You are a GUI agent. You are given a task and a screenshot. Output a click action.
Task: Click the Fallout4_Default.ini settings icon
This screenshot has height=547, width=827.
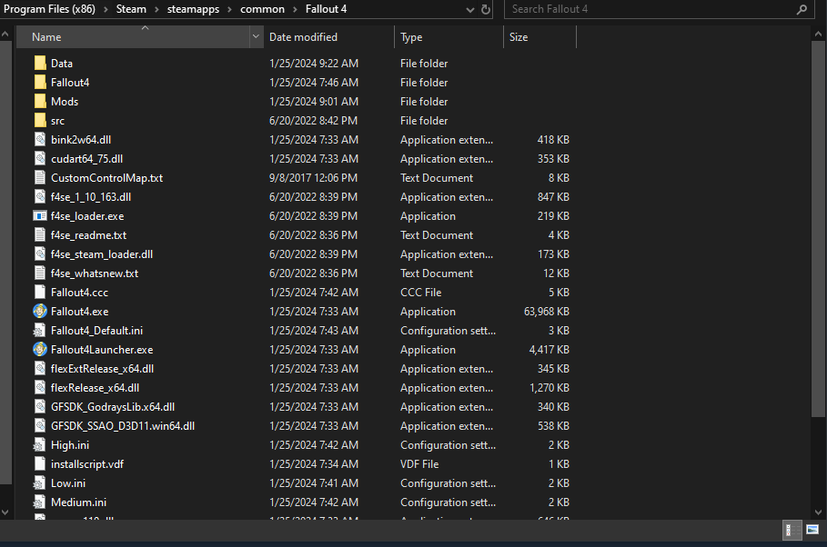click(40, 331)
